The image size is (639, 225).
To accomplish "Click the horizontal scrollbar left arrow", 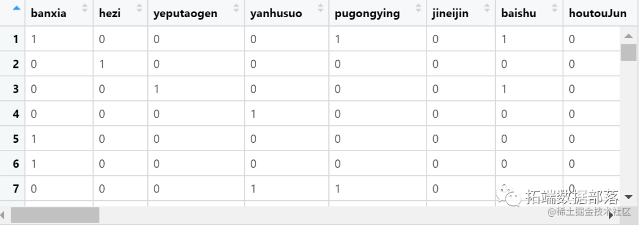I will (3, 215).
